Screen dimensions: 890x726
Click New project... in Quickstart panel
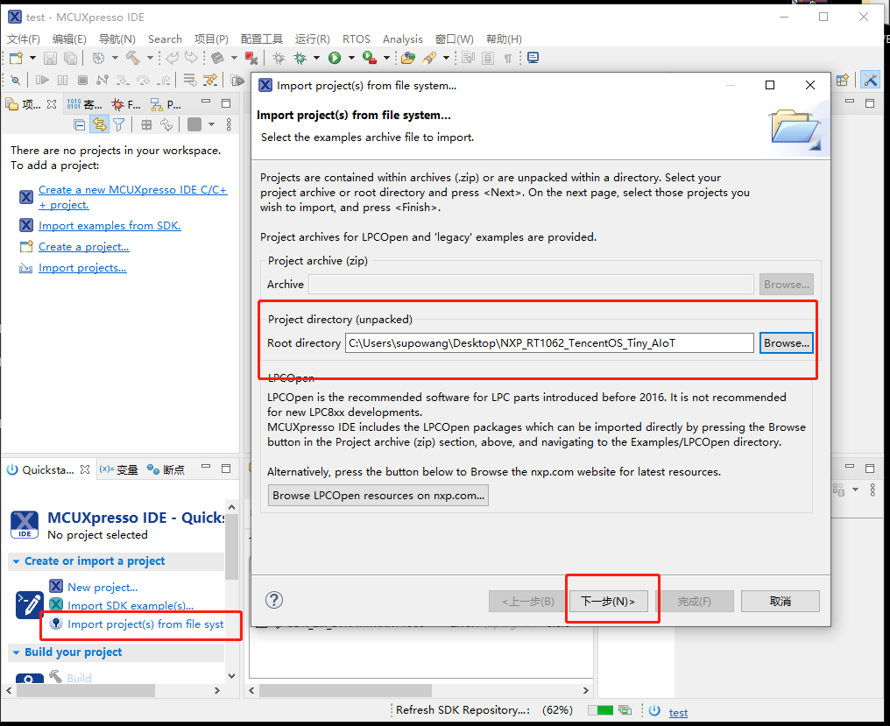pos(102,588)
